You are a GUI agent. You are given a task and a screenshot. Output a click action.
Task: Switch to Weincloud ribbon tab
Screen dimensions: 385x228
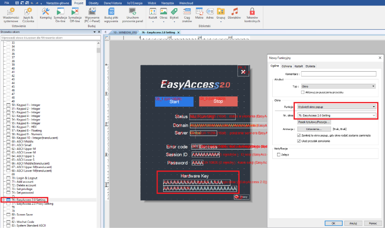186,3
